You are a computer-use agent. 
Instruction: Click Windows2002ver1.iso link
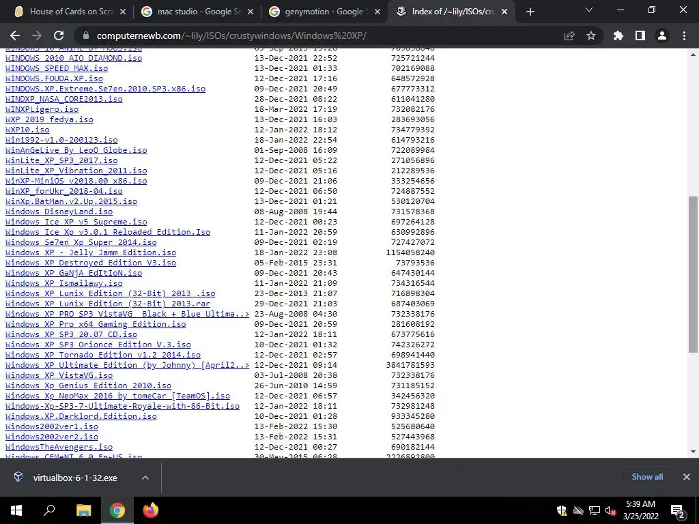pyautogui.click(x=52, y=426)
